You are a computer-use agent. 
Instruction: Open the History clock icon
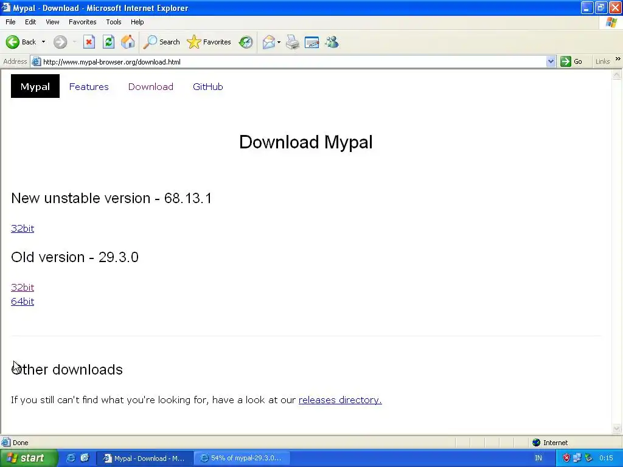[x=246, y=42]
